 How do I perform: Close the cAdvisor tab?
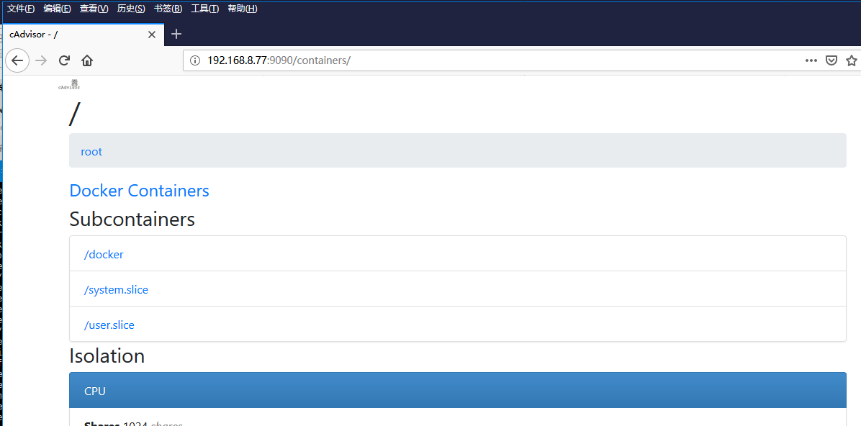(x=152, y=35)
